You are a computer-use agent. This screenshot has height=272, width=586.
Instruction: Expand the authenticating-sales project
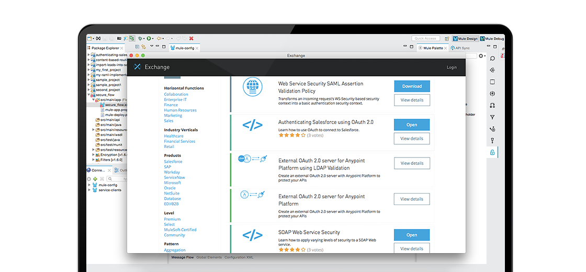[x=88, y=55]
